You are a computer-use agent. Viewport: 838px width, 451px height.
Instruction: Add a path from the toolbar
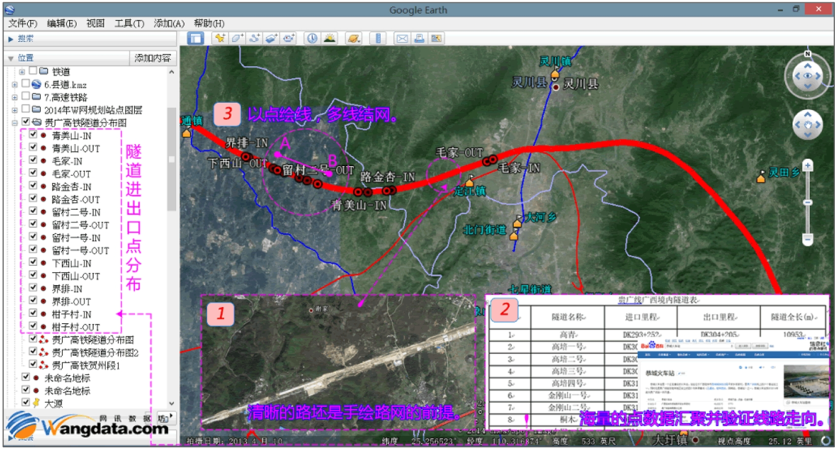[255, 39]
